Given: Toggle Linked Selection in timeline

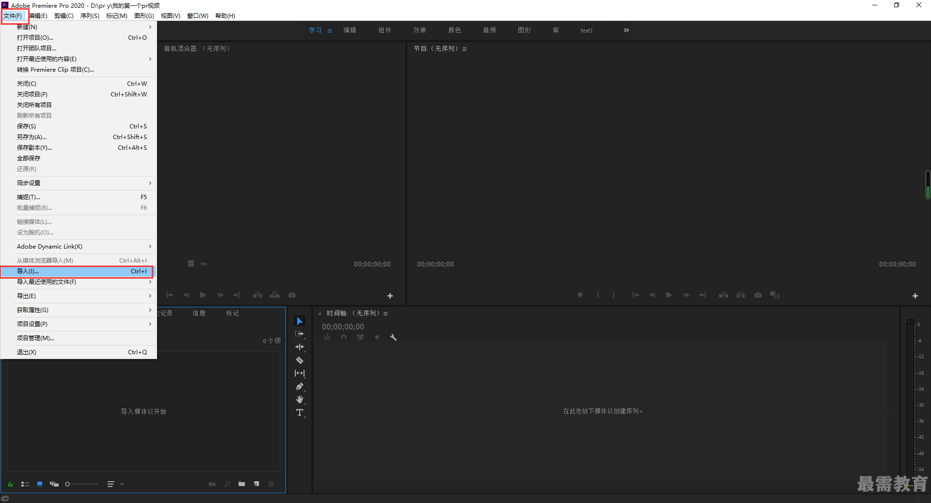Looking at the screenshot, I should [x=360, y=337].
